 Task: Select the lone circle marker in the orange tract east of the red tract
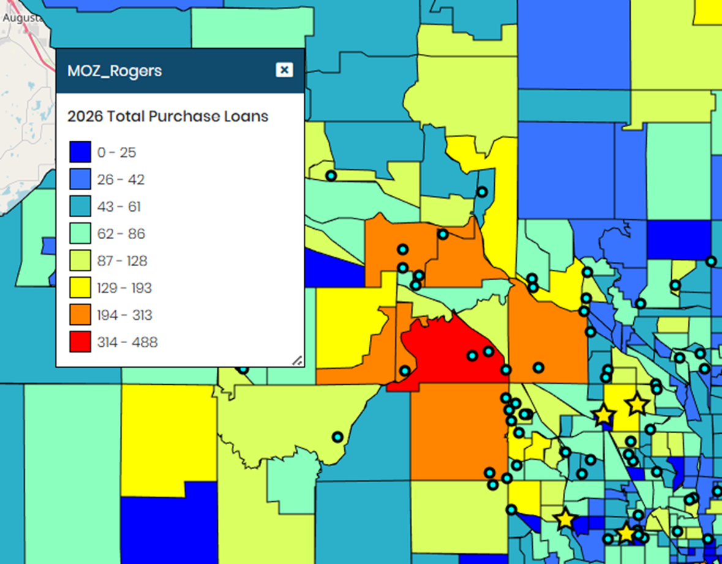pos(538,368)
